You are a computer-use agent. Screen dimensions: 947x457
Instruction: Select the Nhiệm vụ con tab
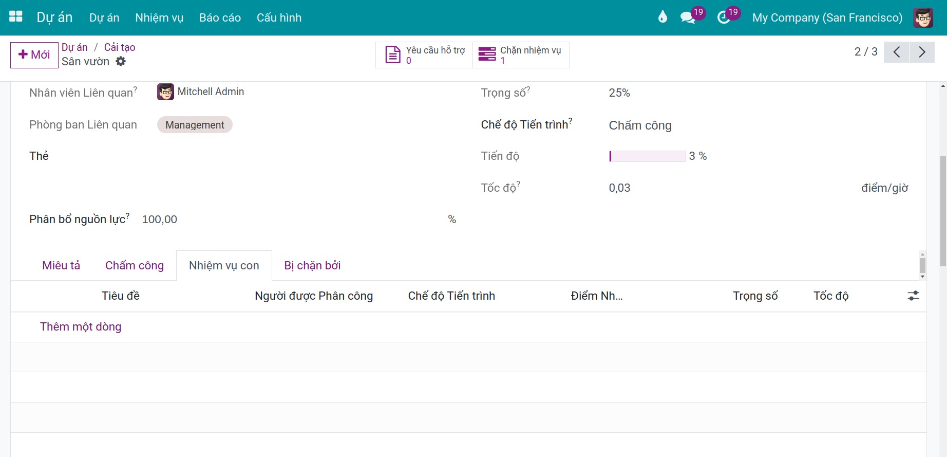(224, 265)
